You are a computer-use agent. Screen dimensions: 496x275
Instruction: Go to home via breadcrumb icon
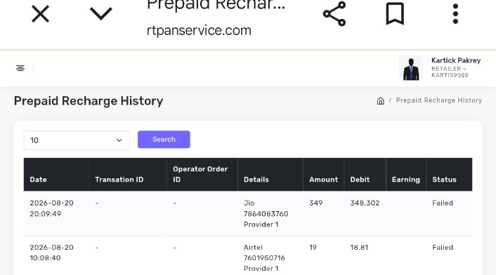[381, 101]
